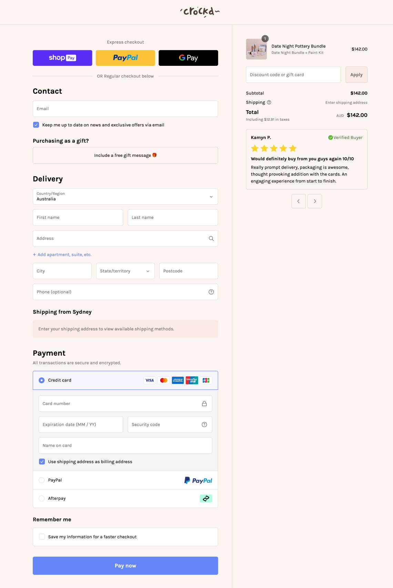Click the address search magnifier icon
Viewport: 393px width, 588px height.
pos(210,238)
